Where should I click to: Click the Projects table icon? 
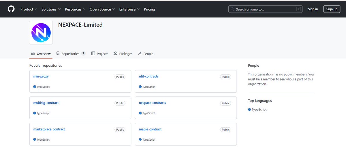pyautogui.click(x=93, y=53)
